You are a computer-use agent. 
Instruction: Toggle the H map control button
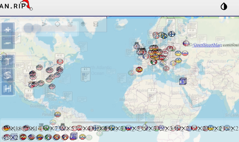8,89
